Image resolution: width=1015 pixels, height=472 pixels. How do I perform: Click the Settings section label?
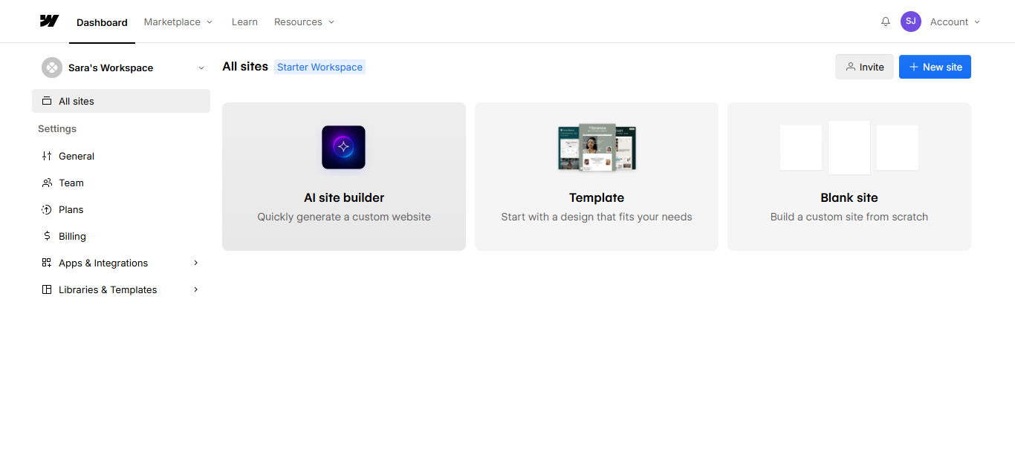pos(57,128)
